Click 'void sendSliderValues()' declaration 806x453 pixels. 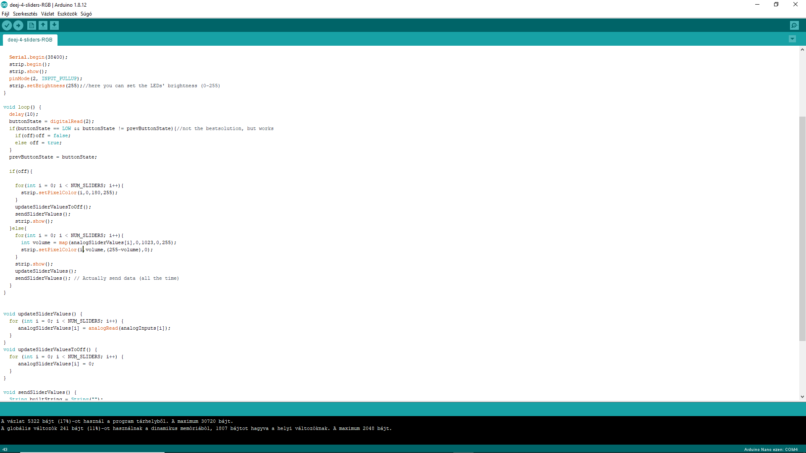[x=37, y=392]
